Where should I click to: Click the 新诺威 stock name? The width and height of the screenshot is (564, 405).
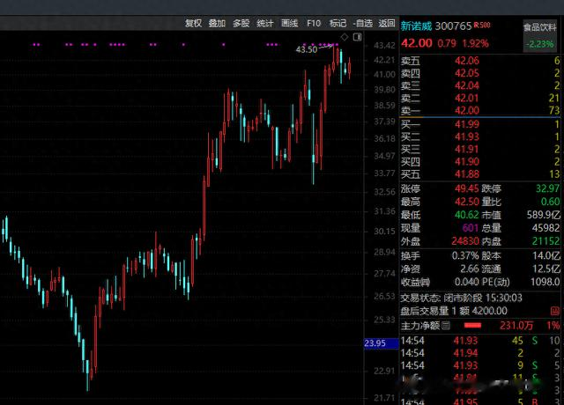pyautogui.click(x=416, y=26)
